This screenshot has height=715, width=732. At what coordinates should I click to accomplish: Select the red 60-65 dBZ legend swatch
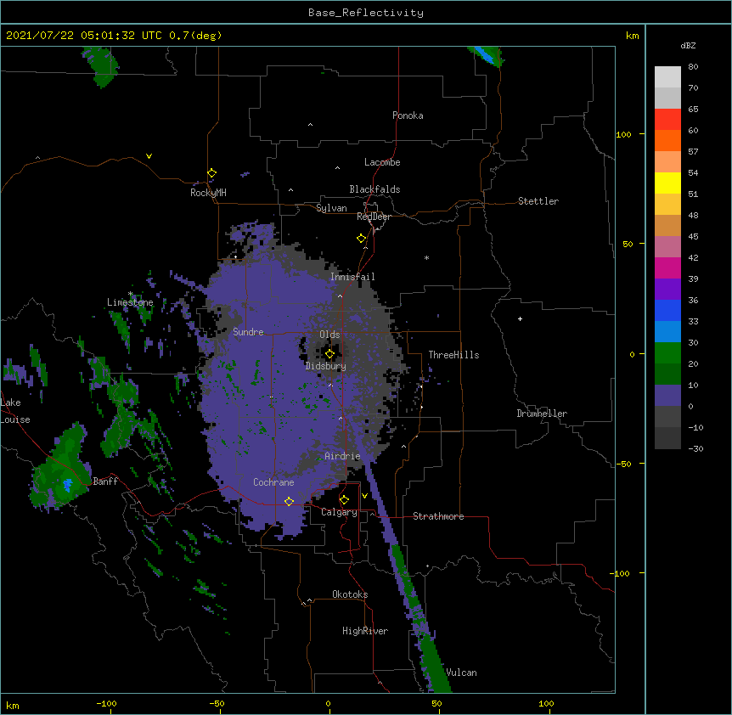tap(667, 120)
